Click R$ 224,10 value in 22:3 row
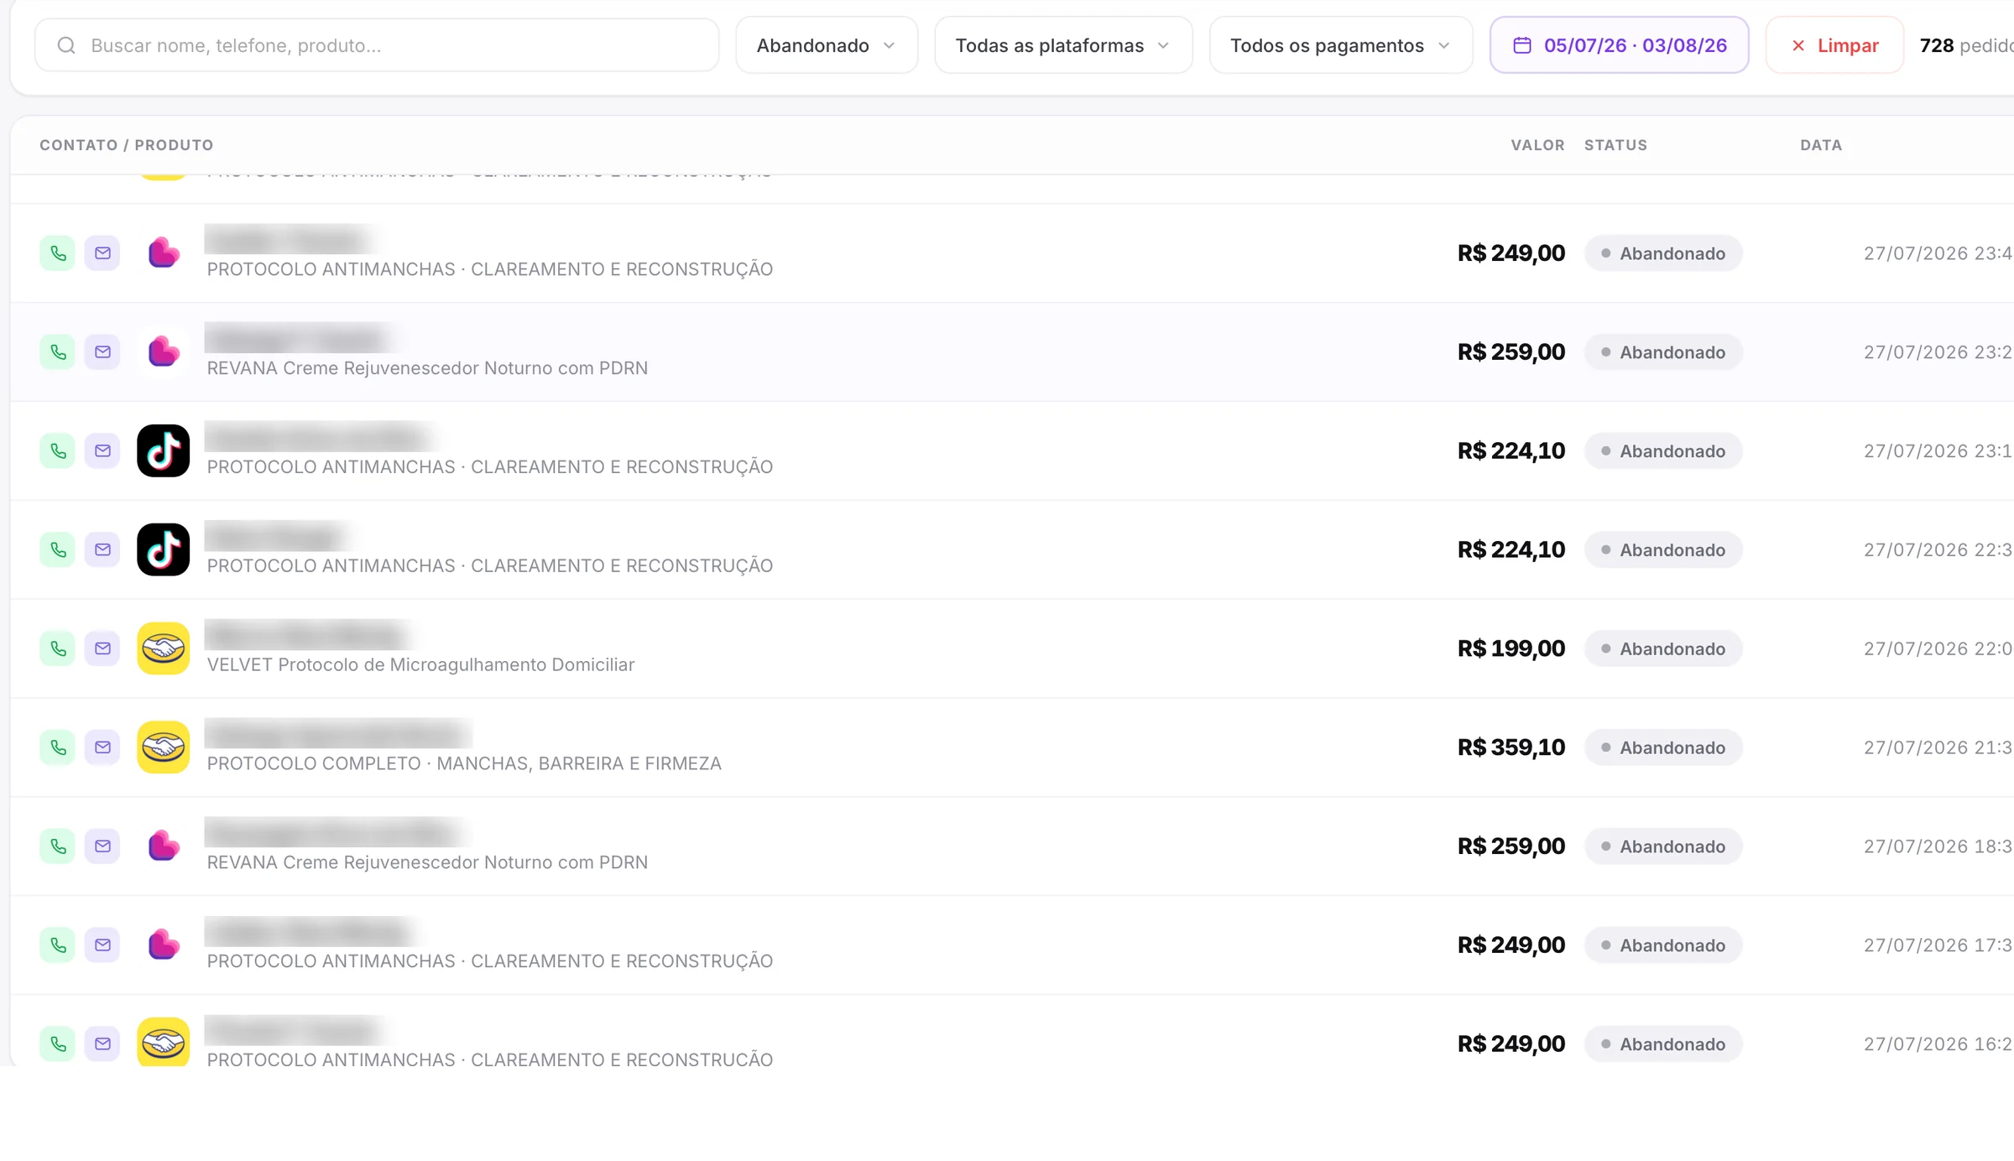The height and width of the screenshot is (1161, 2014). click(1510, 550)
